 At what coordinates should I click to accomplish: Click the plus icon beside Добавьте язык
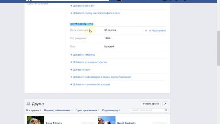coord(71,70)
